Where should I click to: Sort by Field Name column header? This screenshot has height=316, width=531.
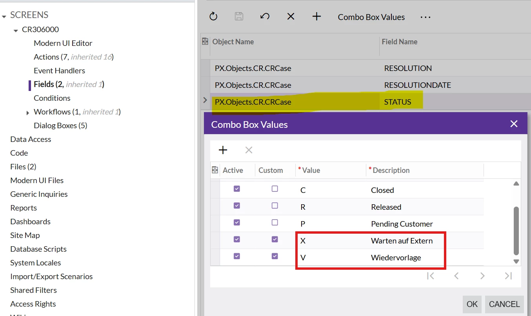pos(399,42)
